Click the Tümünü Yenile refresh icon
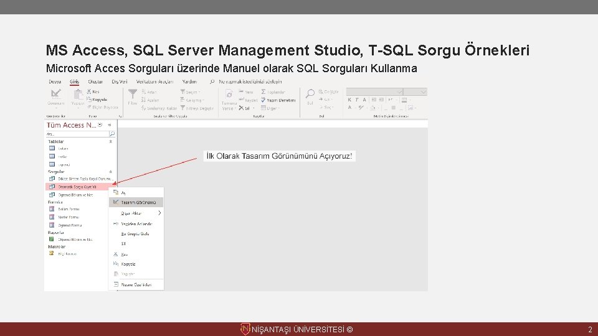The image size is (598, 336). 229,94
